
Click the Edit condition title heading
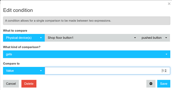click(x=18, y=10)
